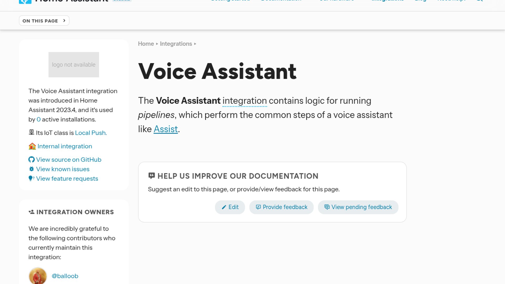Open the Local Push IoT class link
This screenshot has width=505, height=284.
91,133
